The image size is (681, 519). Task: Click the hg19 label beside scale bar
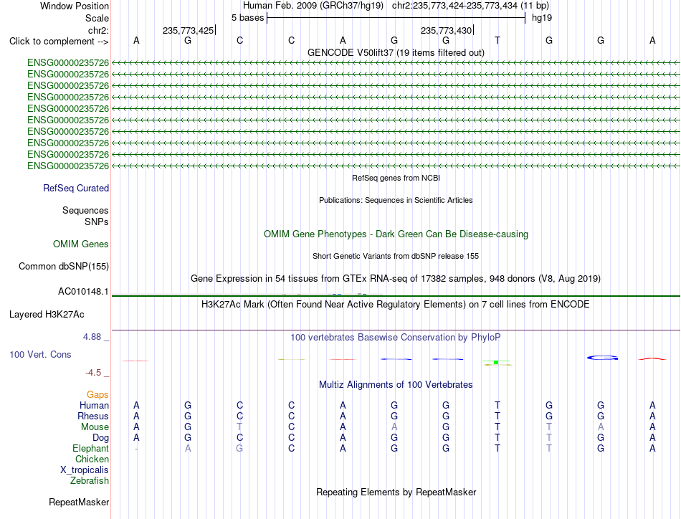[x=542, y=18]
